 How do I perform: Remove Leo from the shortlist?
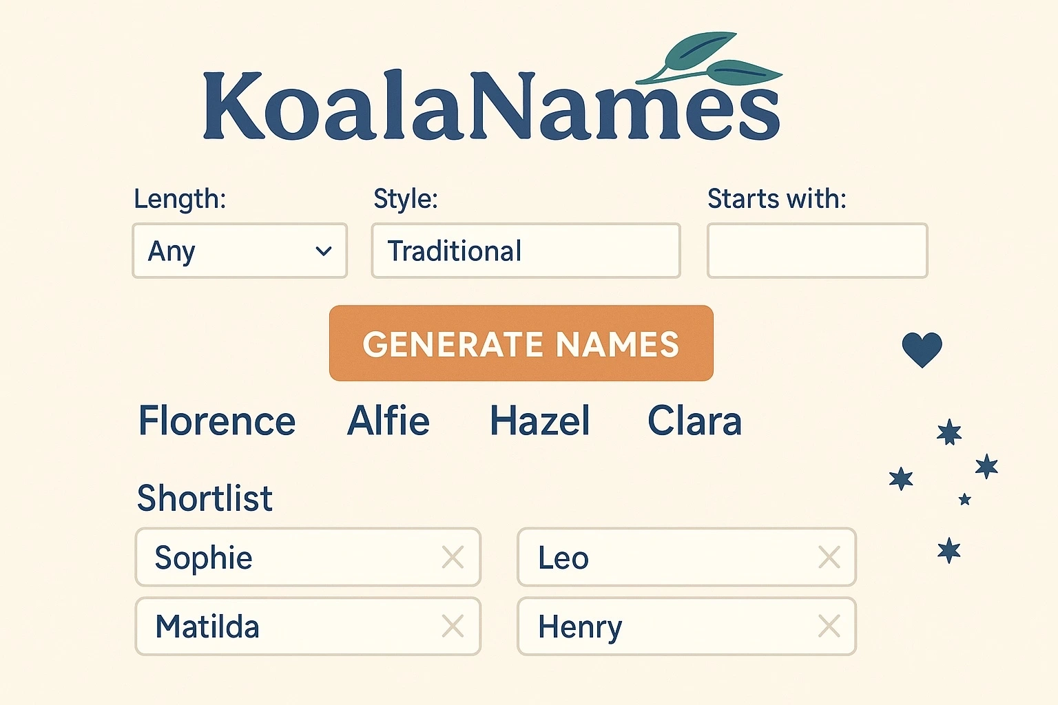pyautogui.click(x=828, y=558)
